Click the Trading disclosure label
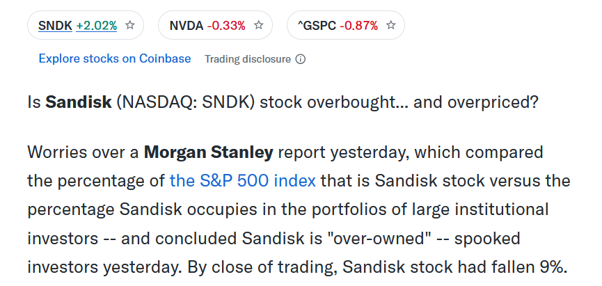 tap(248, 59)
